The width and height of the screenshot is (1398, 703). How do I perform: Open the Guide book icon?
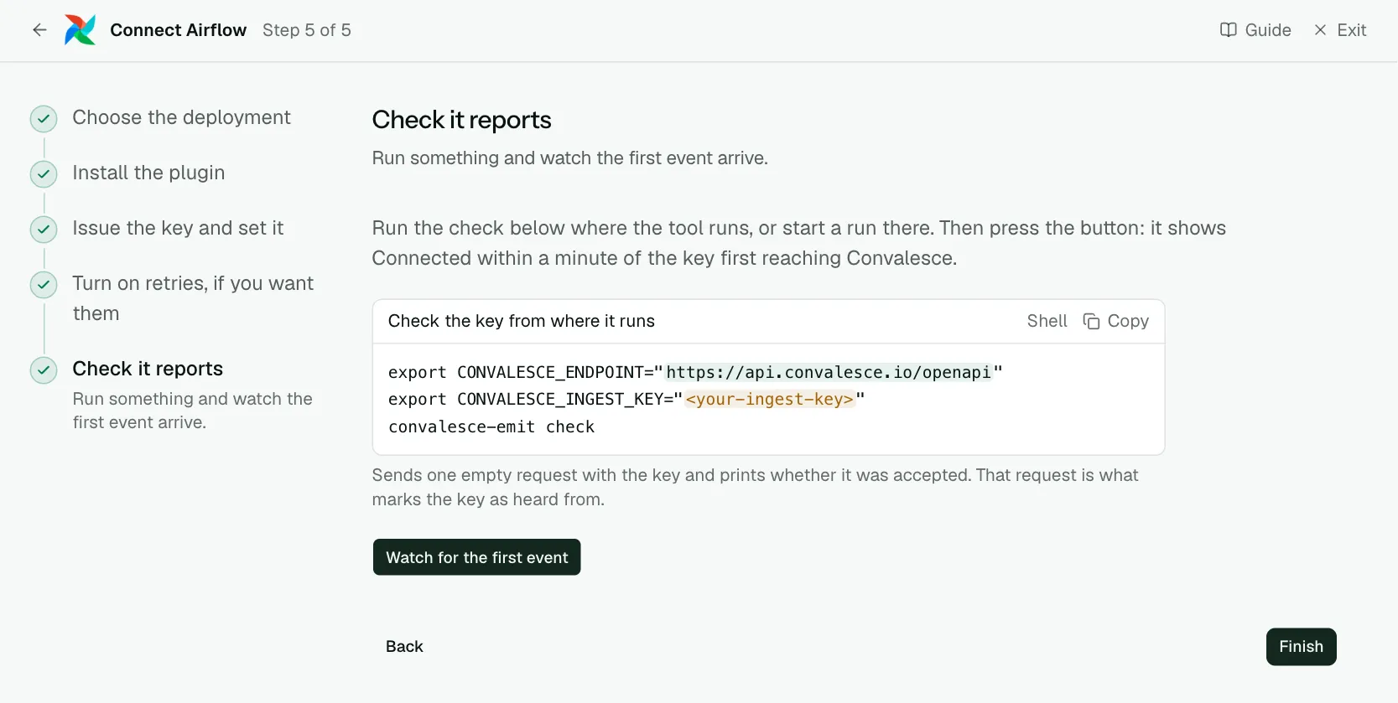point(1229,30)
